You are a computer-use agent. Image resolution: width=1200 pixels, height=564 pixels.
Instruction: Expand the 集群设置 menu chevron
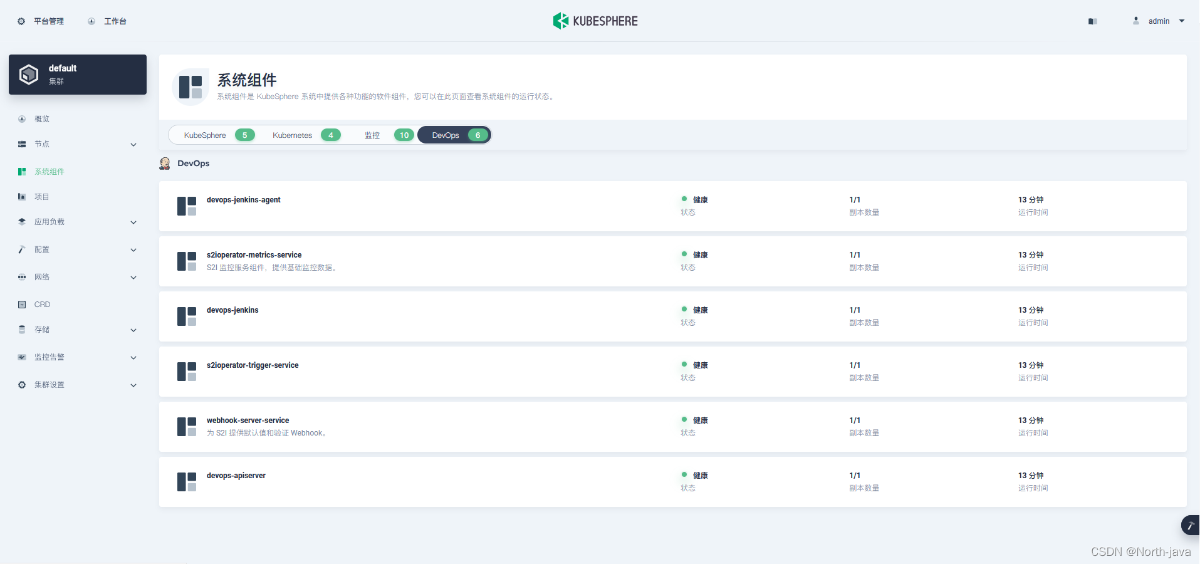(x=133, y=385)
